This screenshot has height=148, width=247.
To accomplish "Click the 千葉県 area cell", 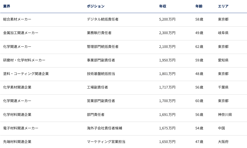I will (x=223, y=87).
